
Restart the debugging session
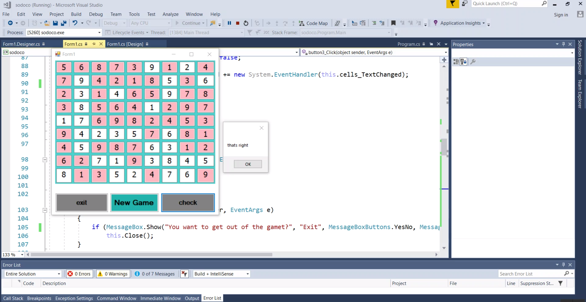(246, 23)
